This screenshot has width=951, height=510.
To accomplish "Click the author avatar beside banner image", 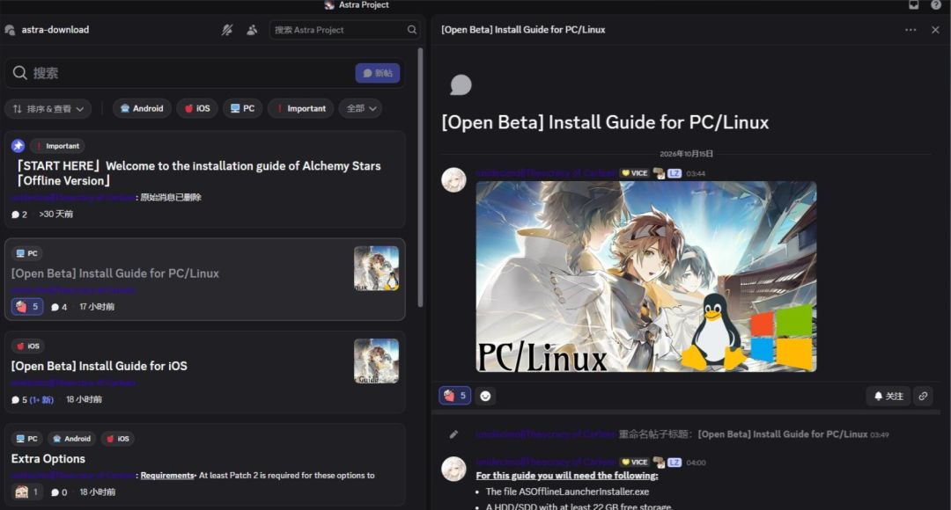I will click(453, 180).
